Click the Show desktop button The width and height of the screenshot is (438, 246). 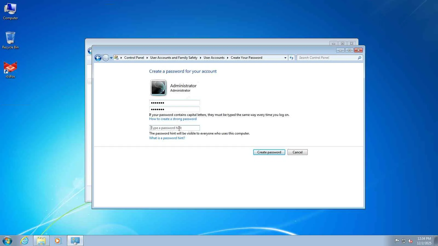436,241
